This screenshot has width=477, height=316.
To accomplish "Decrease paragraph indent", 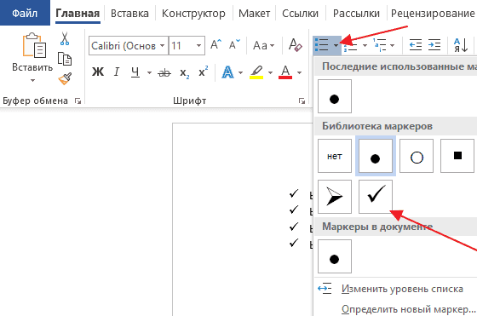I will 416,44.
